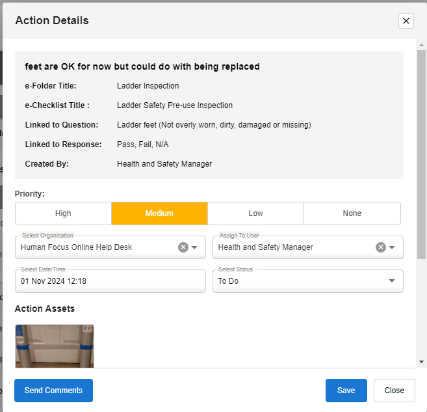Viewport: 427px width, 412px height.
Task: Expand the Select Organisation dropdown arrow
Action: click(194, 247)
